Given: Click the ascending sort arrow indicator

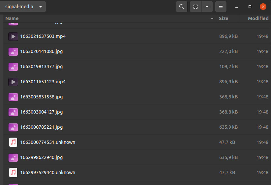Looking at the screenshot, I should [x=212, y=18].
